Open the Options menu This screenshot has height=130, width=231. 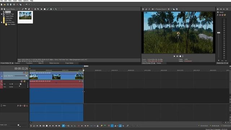tap(26, 1)
